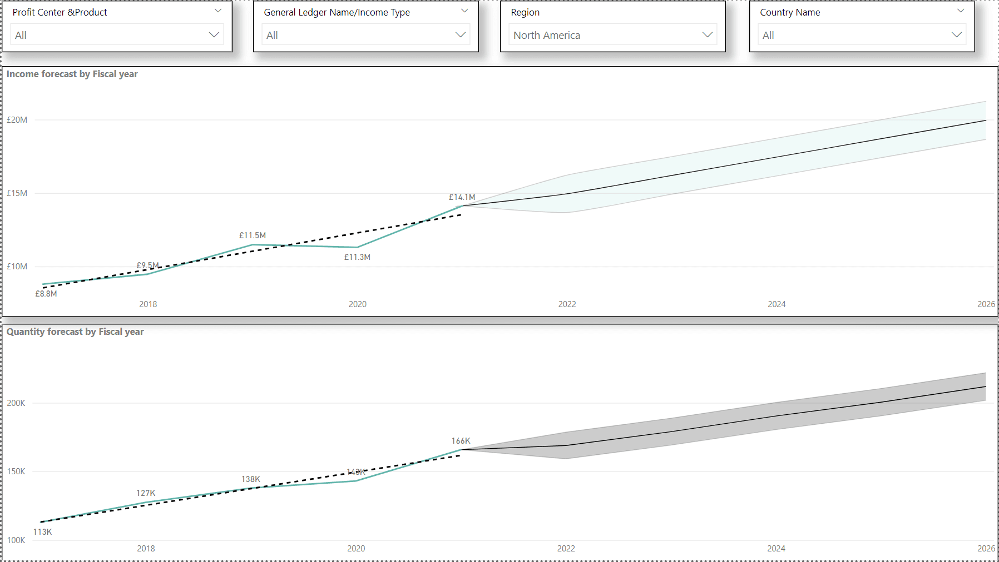999x562 pixels.
Task: Collapse the Country Name header chevron
Action: click(961, 11)
